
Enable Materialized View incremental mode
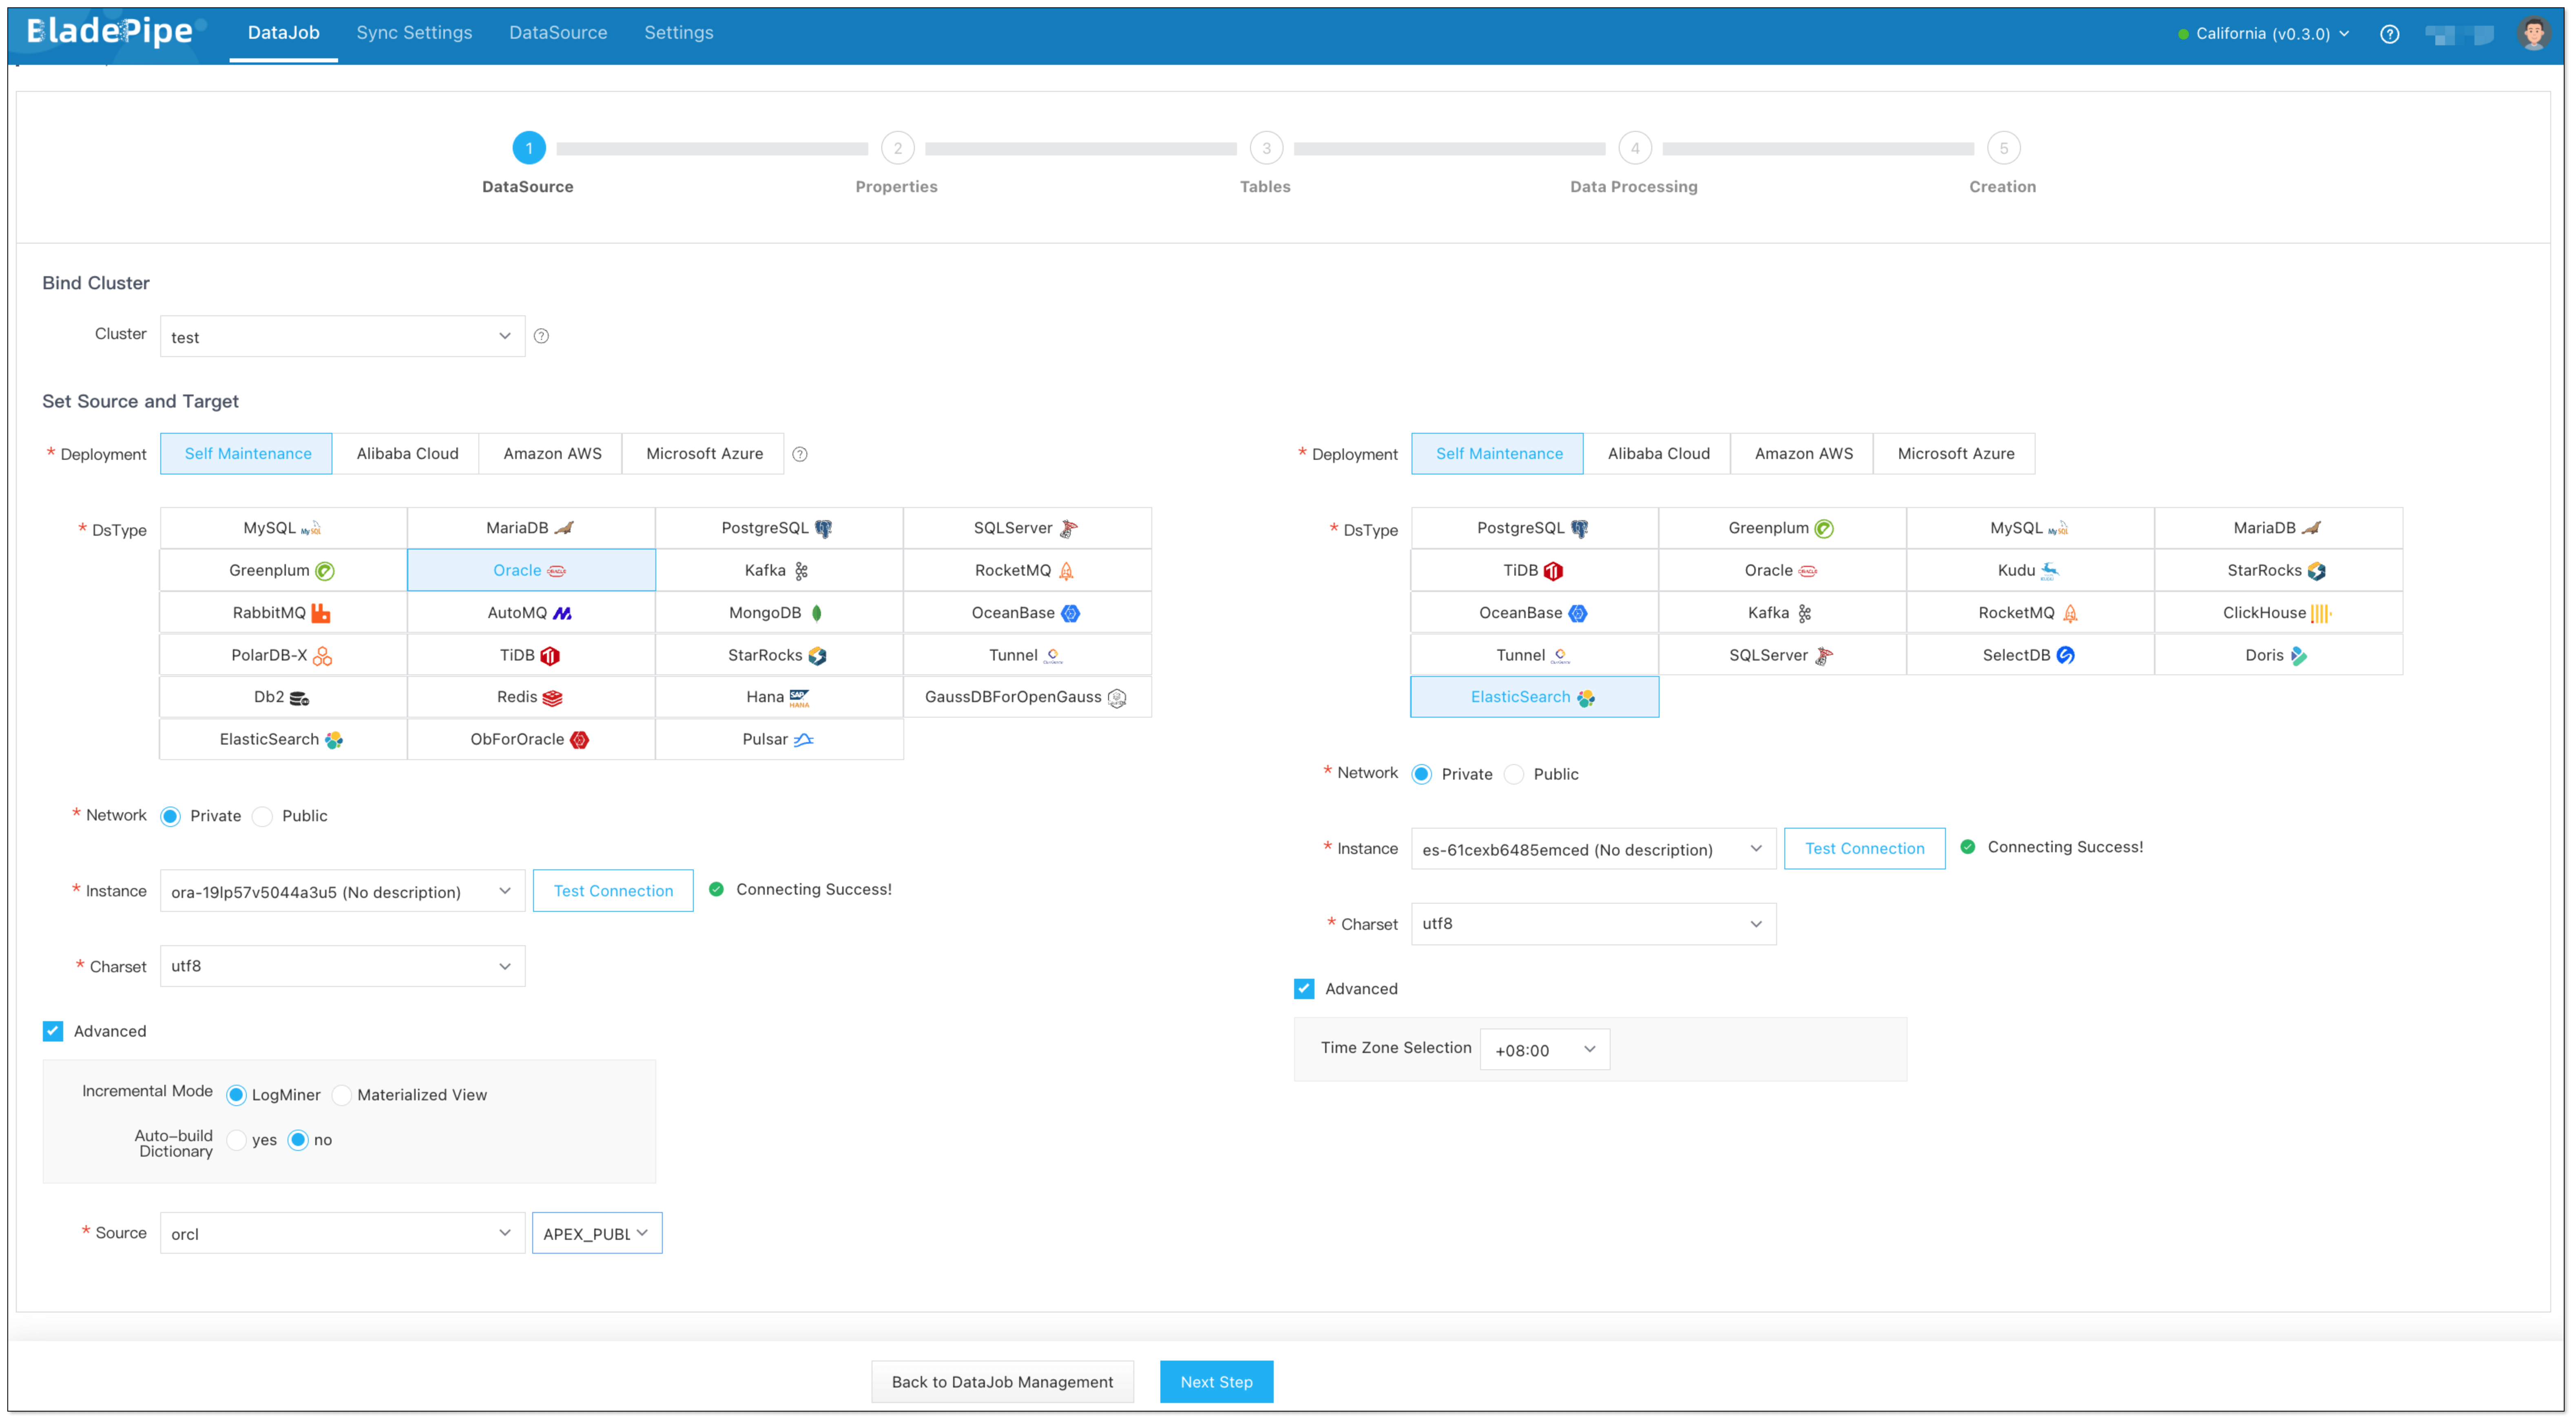(x=342, y=1095)
